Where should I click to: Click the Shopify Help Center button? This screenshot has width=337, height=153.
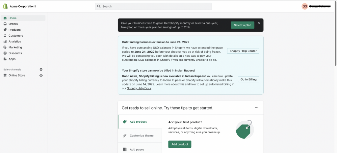pos(243,51)
